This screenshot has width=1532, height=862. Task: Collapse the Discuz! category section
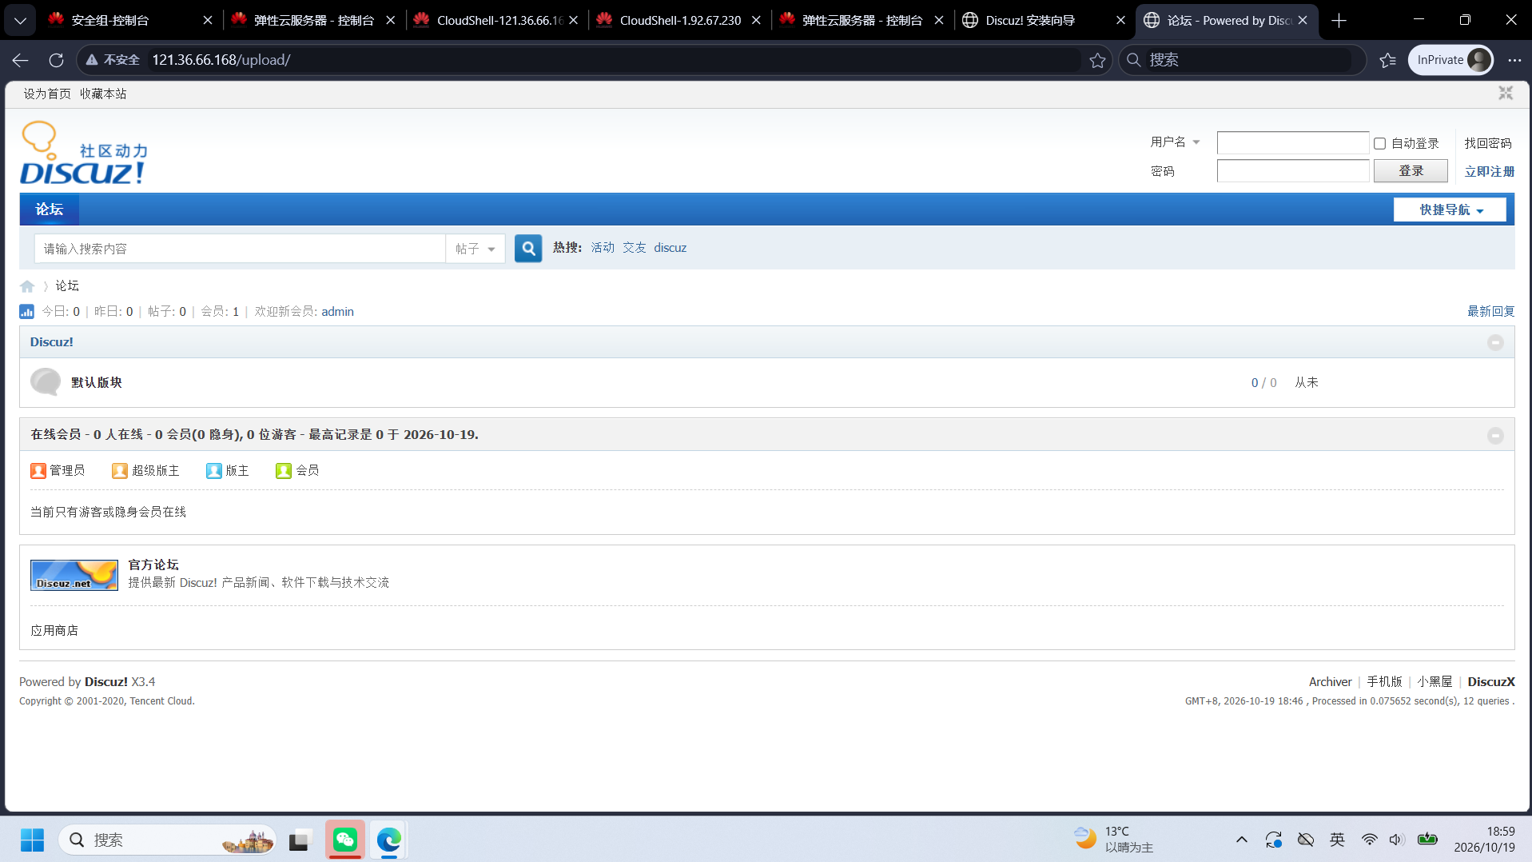pos(1495,342)
